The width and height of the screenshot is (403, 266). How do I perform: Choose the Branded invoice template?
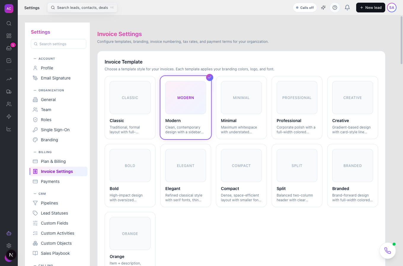tap(353, 176)
